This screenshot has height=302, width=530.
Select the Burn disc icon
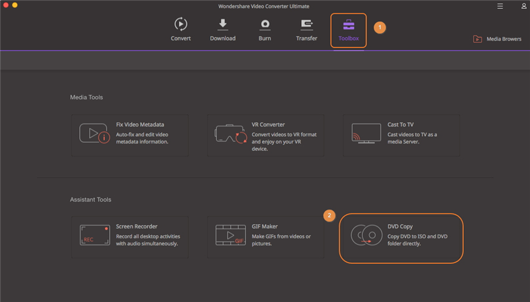(264, 24)
